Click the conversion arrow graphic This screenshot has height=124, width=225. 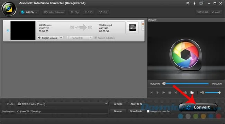(x=81, y=28)
